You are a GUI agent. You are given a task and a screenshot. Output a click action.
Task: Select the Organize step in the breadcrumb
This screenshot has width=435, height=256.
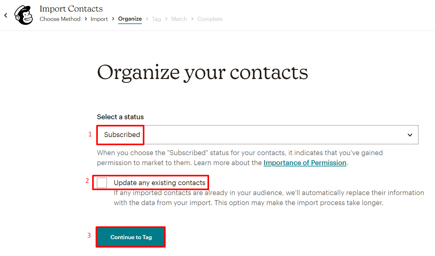point(130,19)
